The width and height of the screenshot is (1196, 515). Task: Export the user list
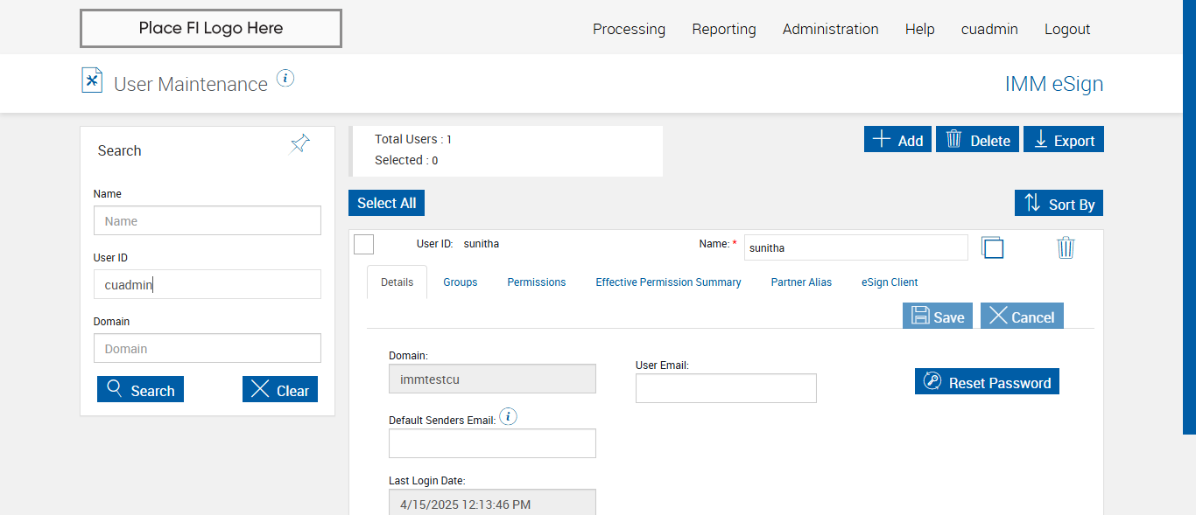[x=1063, y=140]
